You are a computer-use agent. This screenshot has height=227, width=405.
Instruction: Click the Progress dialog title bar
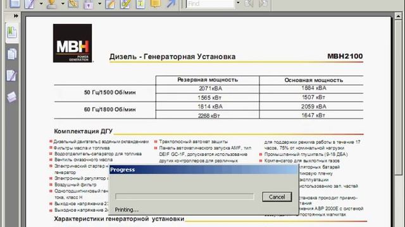[x=203, y=170]
